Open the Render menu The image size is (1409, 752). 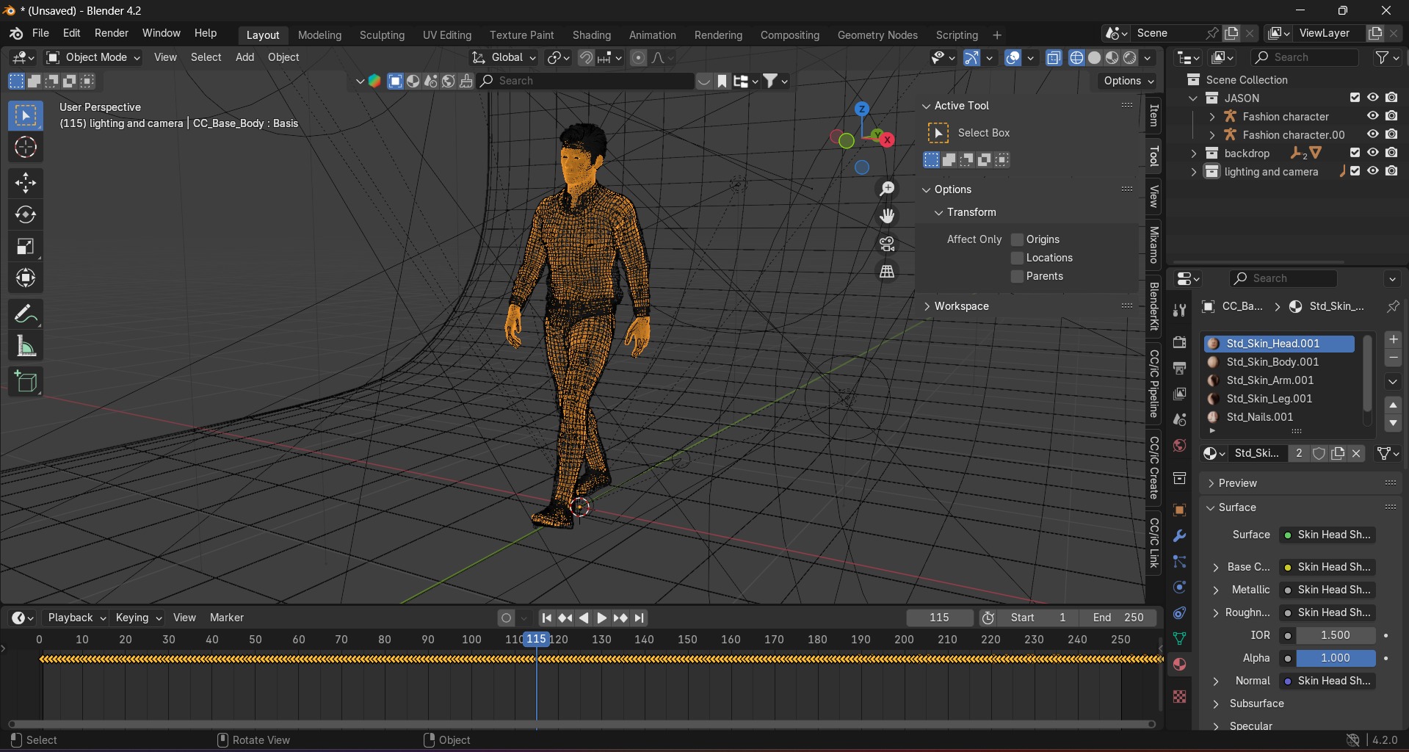tap(112, 33)
